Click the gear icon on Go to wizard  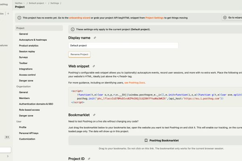pyautogui.click(x=225, y=18)
